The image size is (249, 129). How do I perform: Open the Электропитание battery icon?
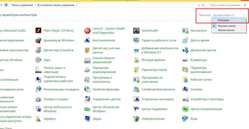click(136, 119)
